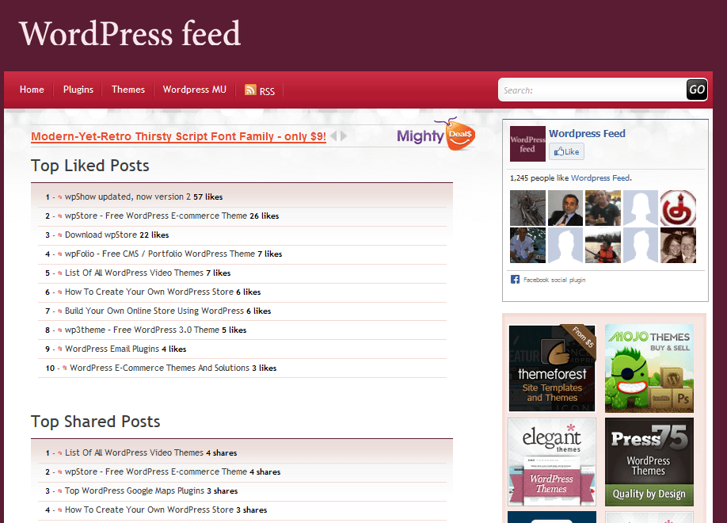The image size is (727, 523).
Task: Click the Facebook social plugin link
Action: pos(554,280)
